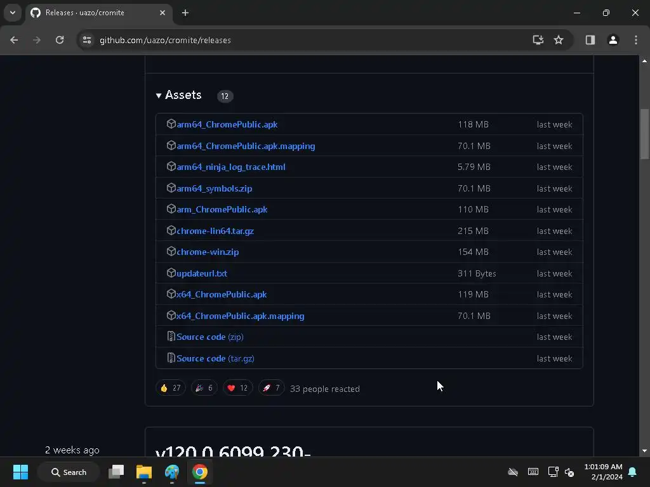Open arm64_ninja_log_trace.html asset
650x487 pixels.
tap(231, 167)
